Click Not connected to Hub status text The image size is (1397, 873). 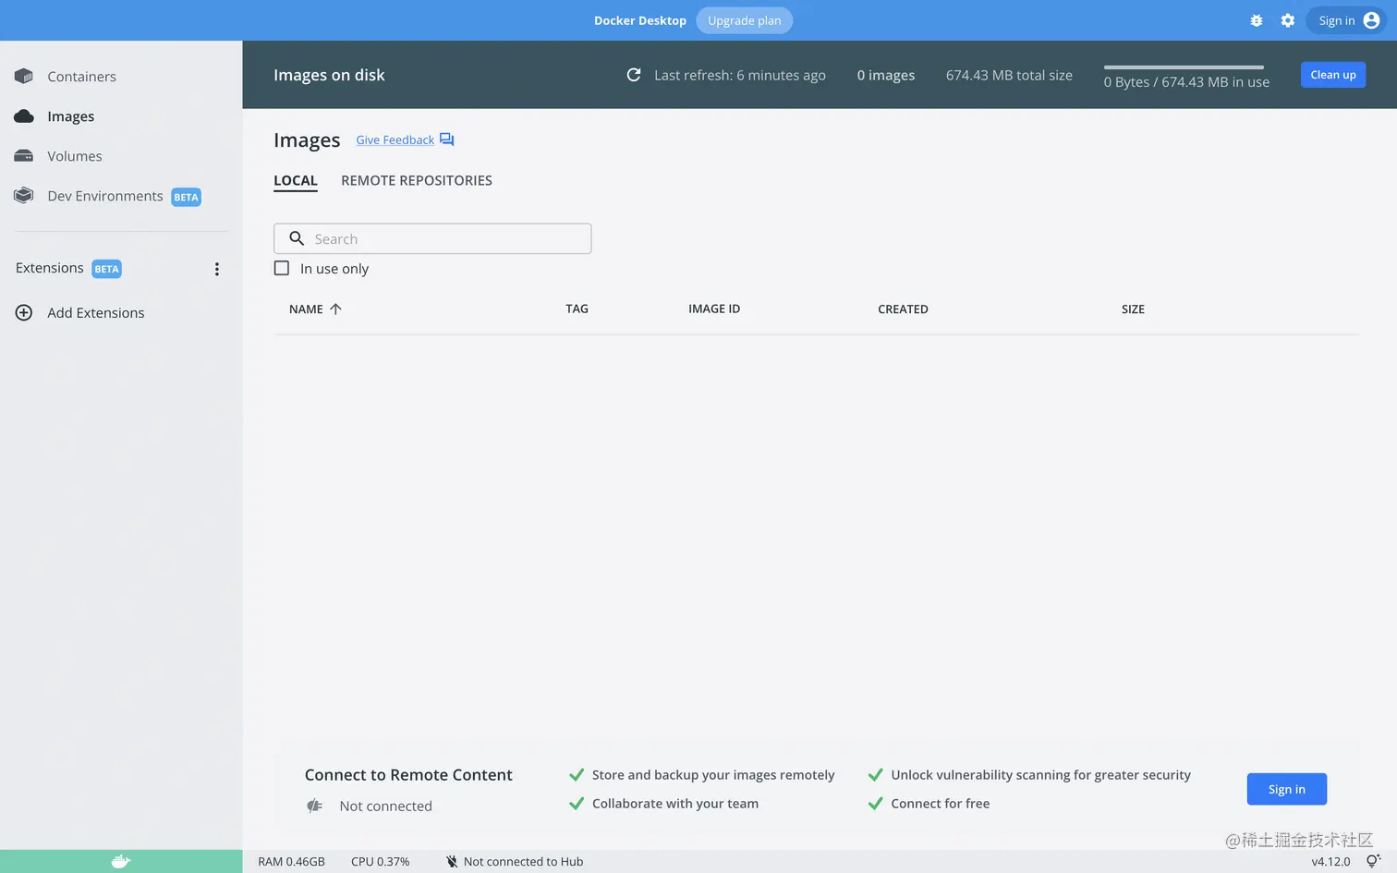[x=523, y=861]
